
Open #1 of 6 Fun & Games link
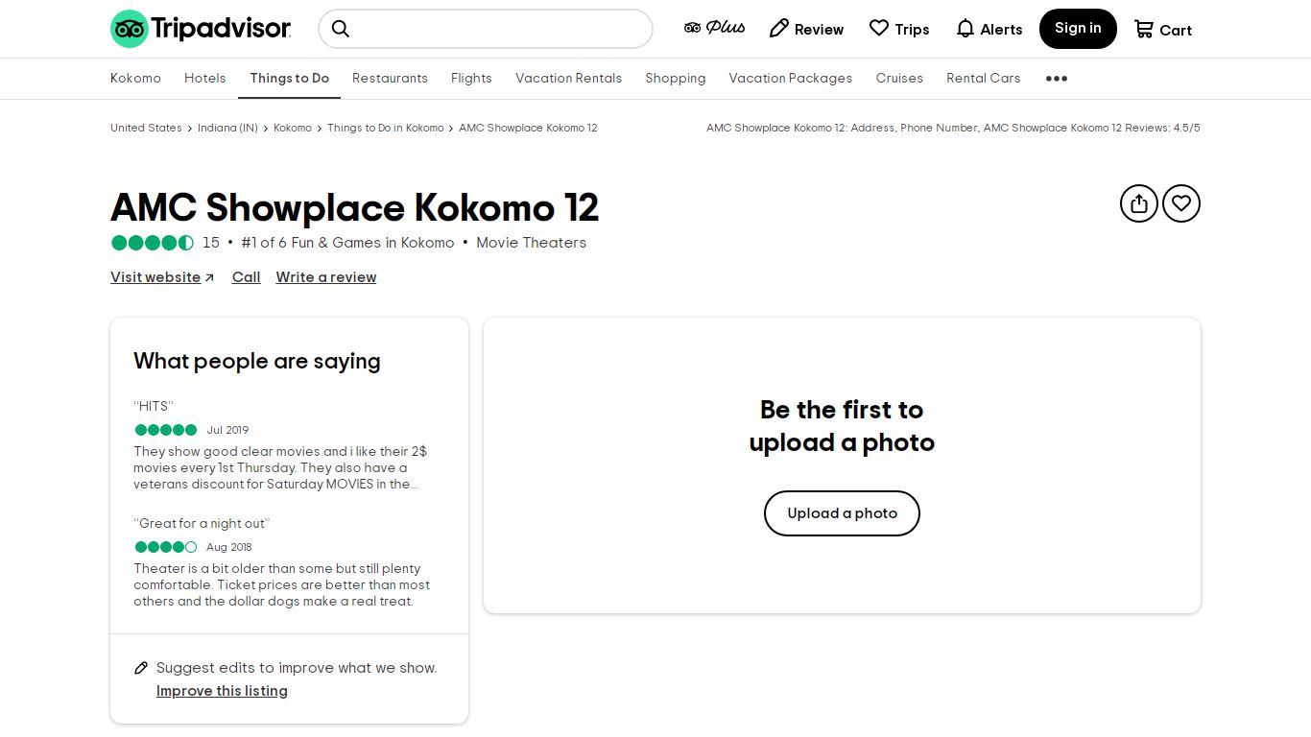click(347, 243)
